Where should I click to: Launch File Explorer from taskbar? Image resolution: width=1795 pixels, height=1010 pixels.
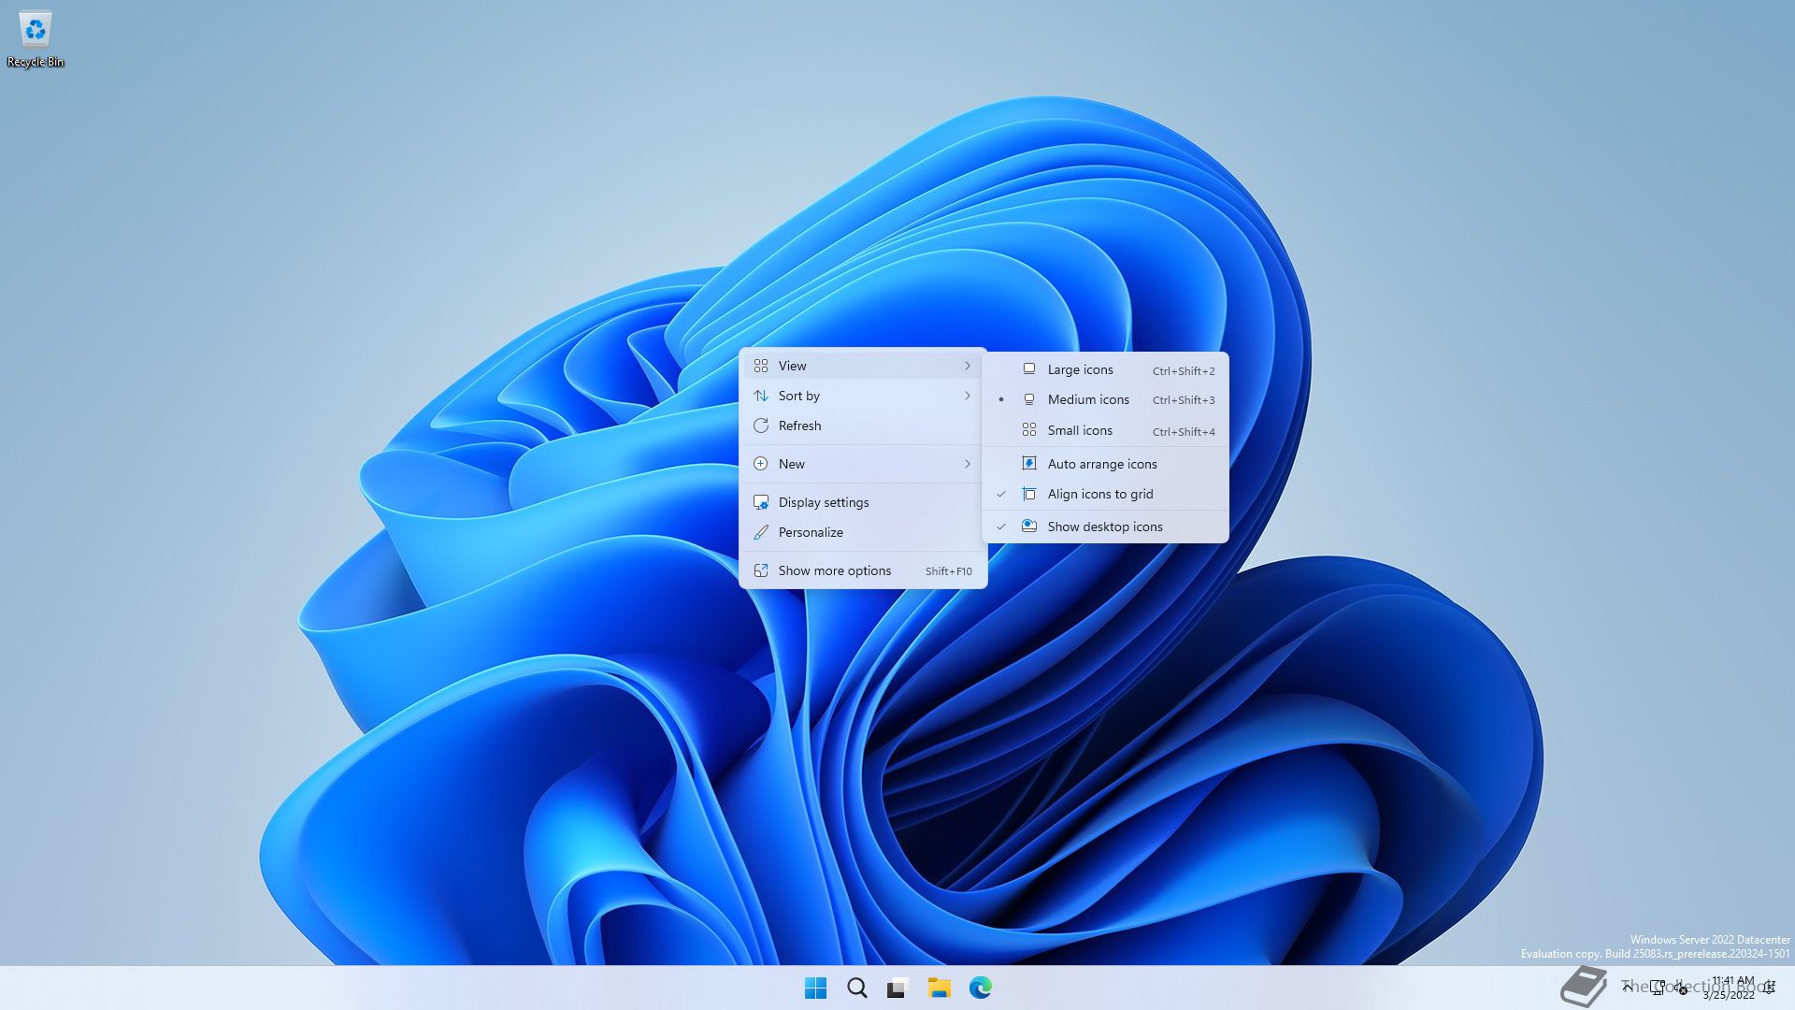pyautogui.click(x=939, y=988)
